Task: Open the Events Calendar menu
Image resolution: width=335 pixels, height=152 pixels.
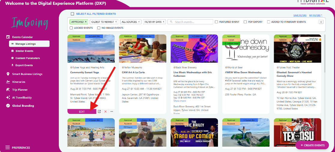Action: [x=22, y=37]
